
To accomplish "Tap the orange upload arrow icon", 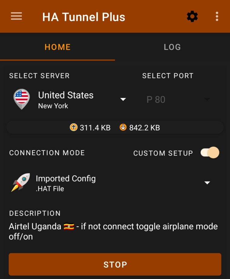I will 73,127.
